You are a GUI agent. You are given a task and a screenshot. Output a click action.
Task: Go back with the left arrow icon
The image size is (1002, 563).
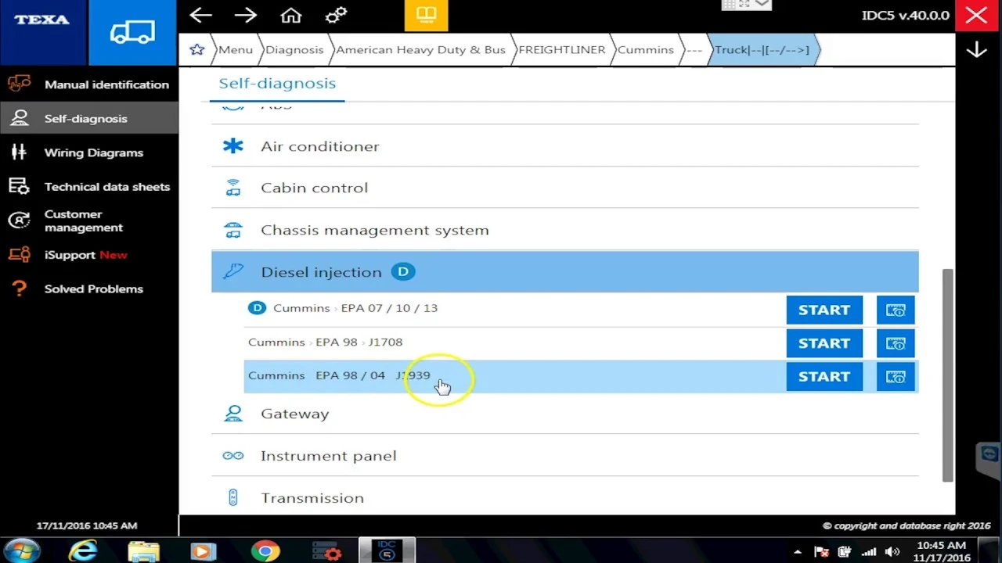coord(200,15)
